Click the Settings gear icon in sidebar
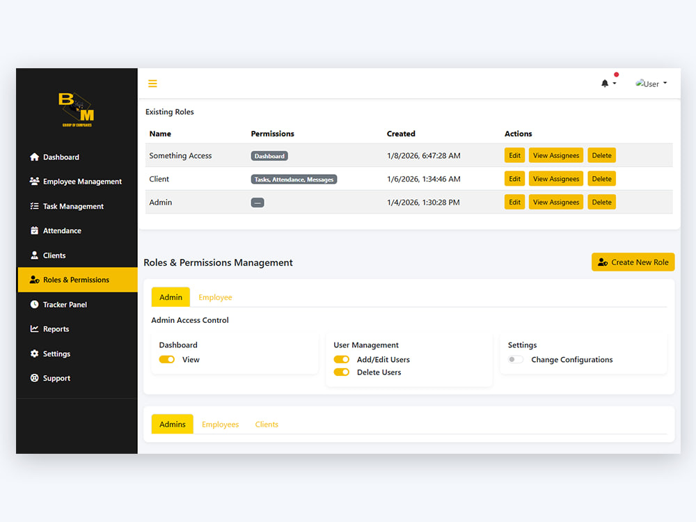This screenshot has width=696, height=522. [x=34, y=354]
